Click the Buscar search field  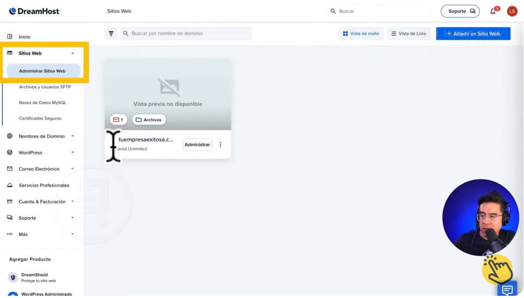point(378,11)
